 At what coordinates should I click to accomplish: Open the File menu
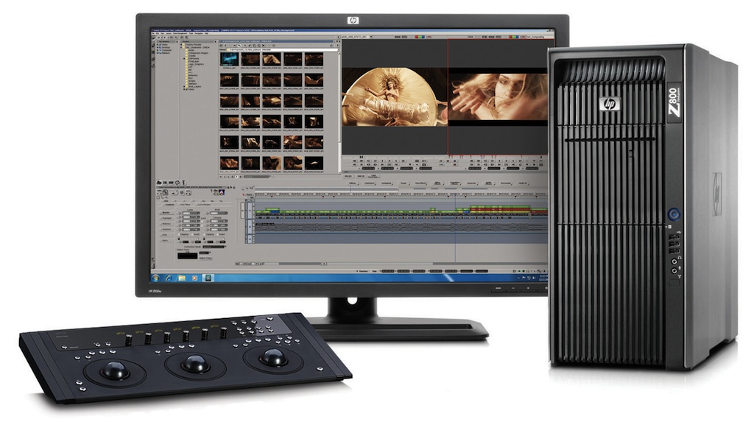coord(153,33)
